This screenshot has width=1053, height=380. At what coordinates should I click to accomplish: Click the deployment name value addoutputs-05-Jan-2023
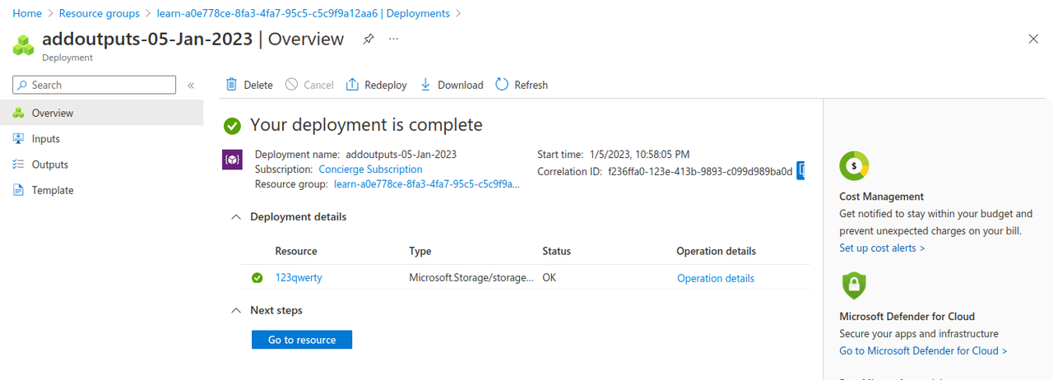click(x=401, y=154)
